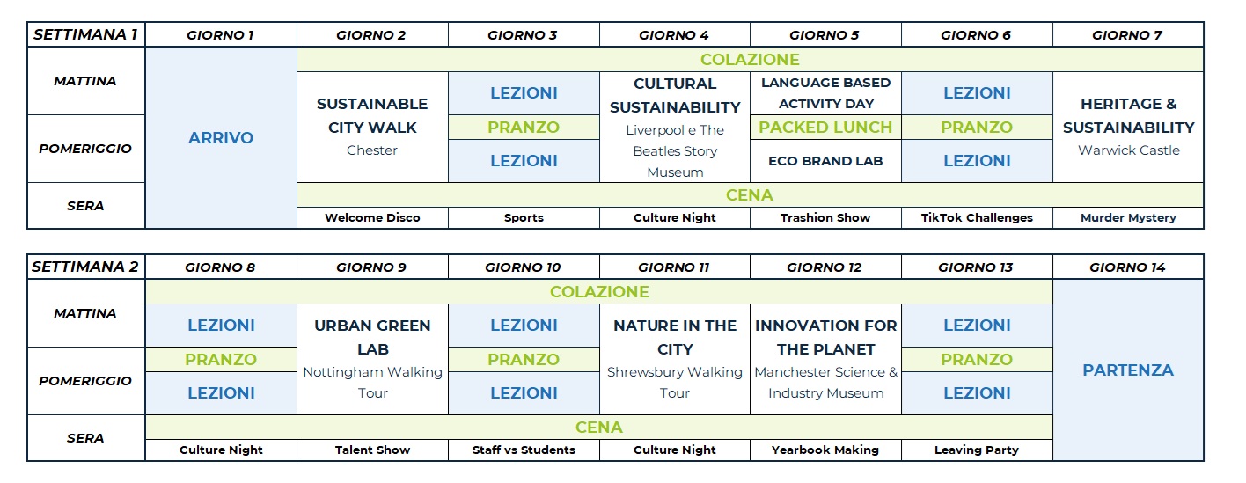Select the Packed Lunch cell
The image size is (1246, 483).
(x=825, y=128)
